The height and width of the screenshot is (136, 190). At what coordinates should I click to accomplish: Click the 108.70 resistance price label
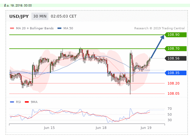176,48
